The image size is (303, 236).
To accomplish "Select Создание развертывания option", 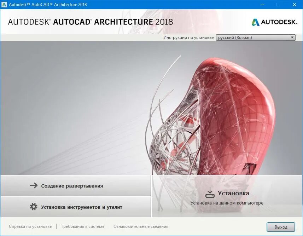I will pyautogui.click(x=76, y=186).
